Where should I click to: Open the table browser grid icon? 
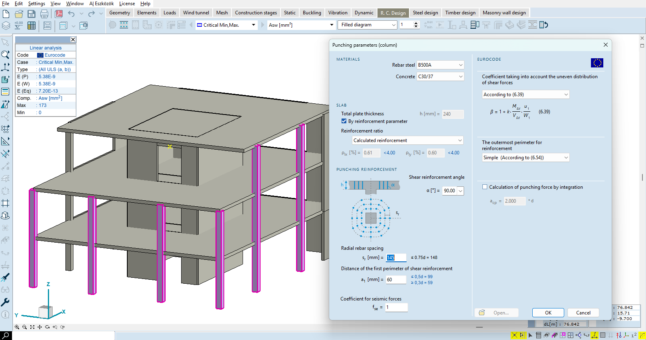(32, 26)
